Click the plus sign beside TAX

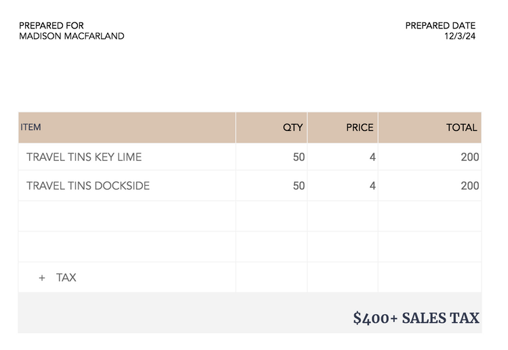[42, 278]
